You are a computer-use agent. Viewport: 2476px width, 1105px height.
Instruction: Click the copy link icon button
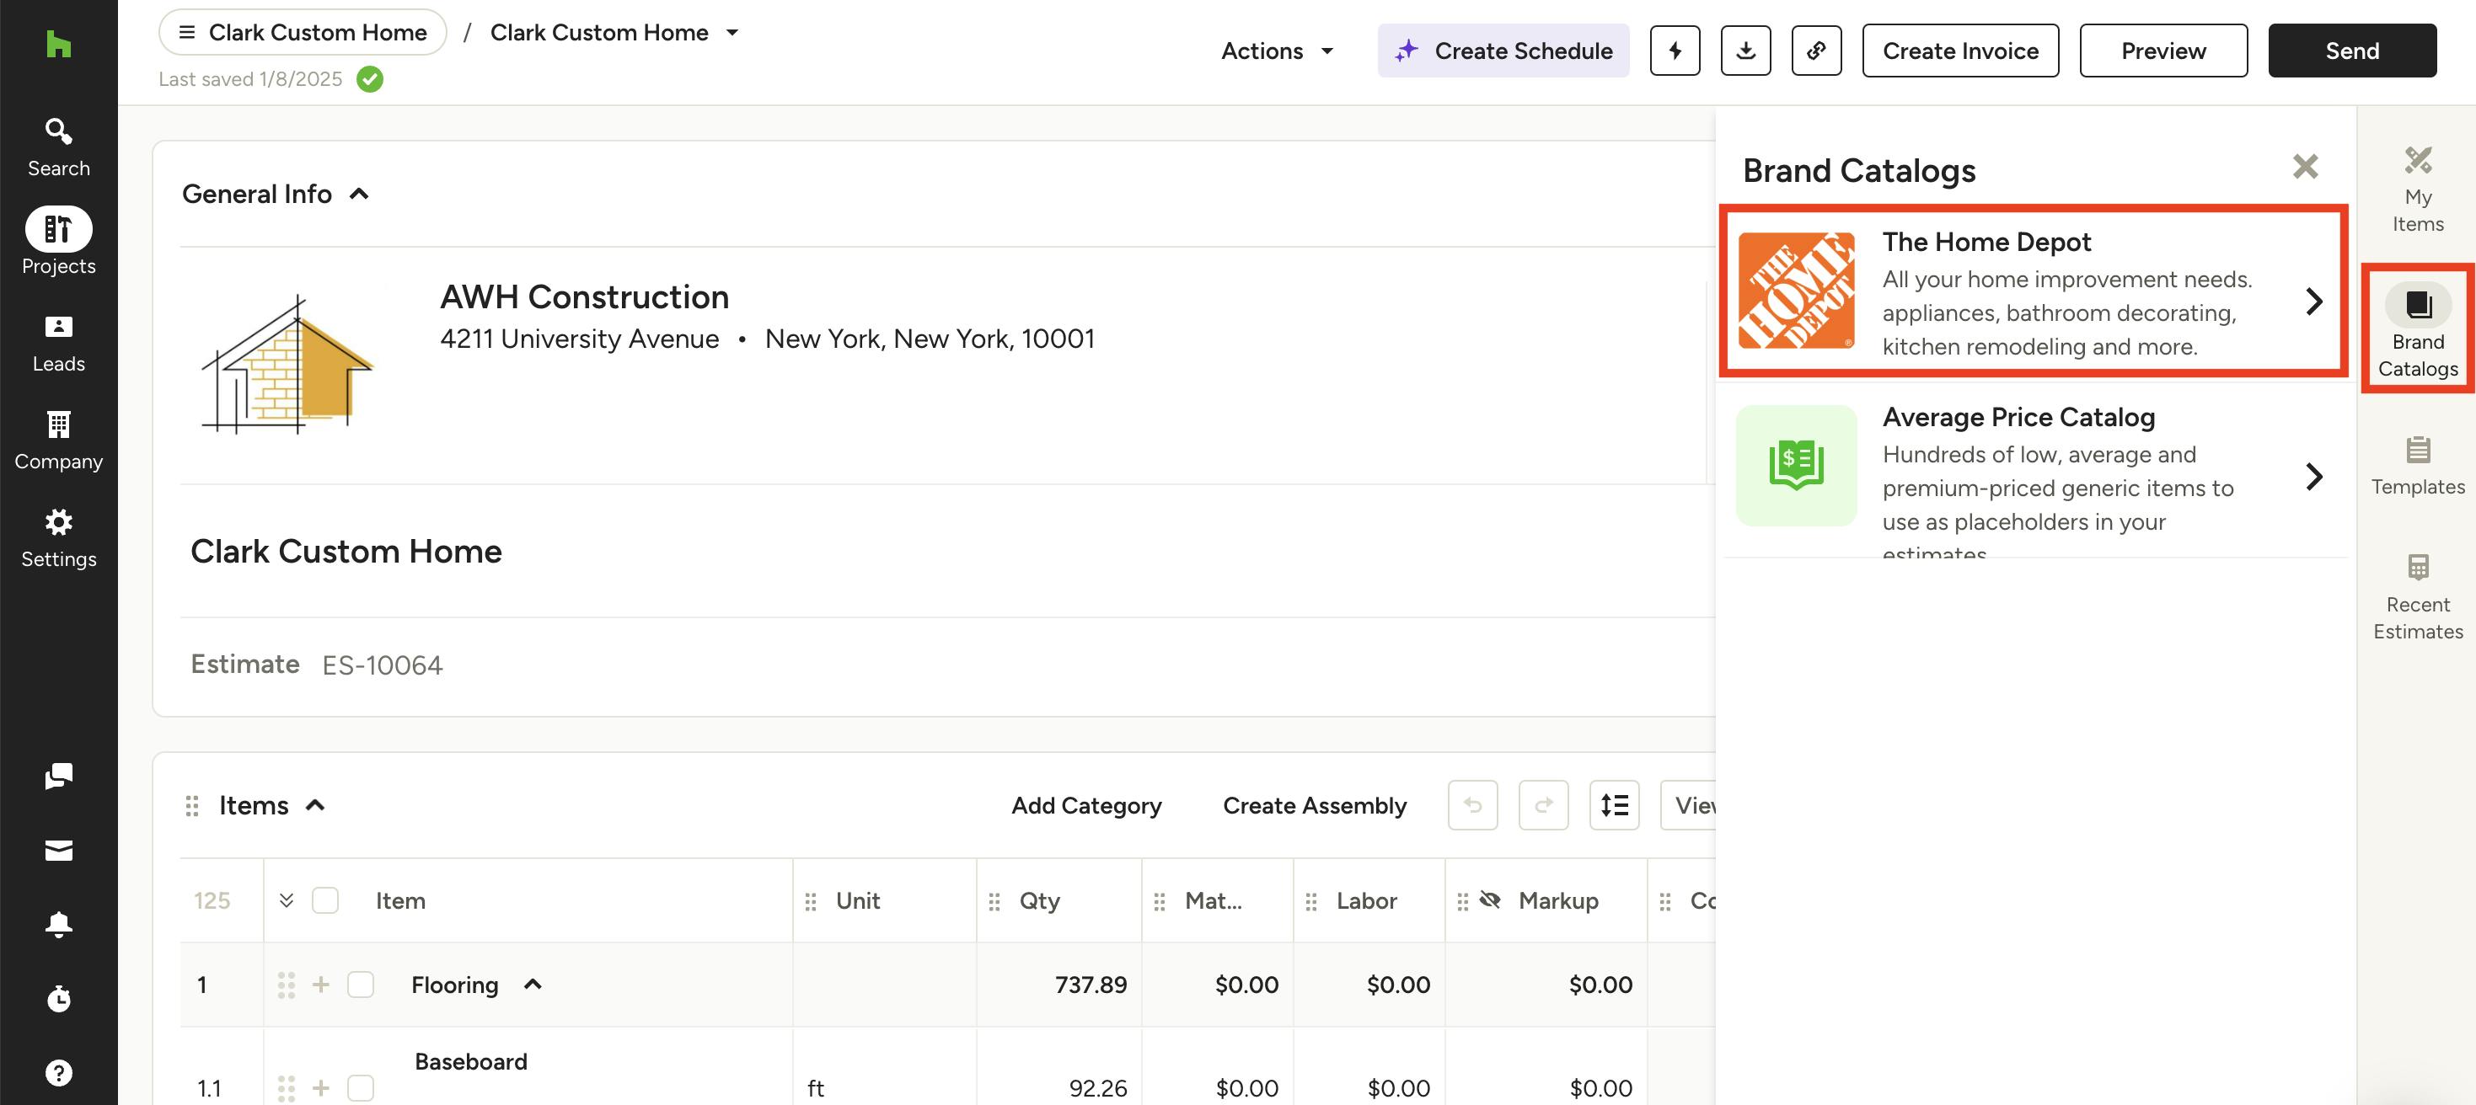(x=1815, y=51)
